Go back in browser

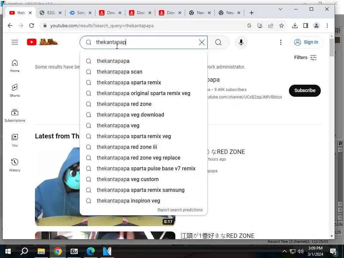point(10,26)
